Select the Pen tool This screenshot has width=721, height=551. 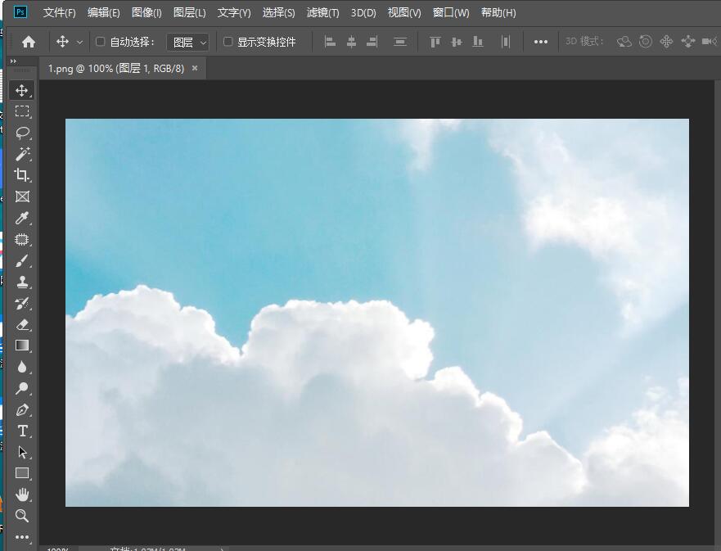point(21,410)
